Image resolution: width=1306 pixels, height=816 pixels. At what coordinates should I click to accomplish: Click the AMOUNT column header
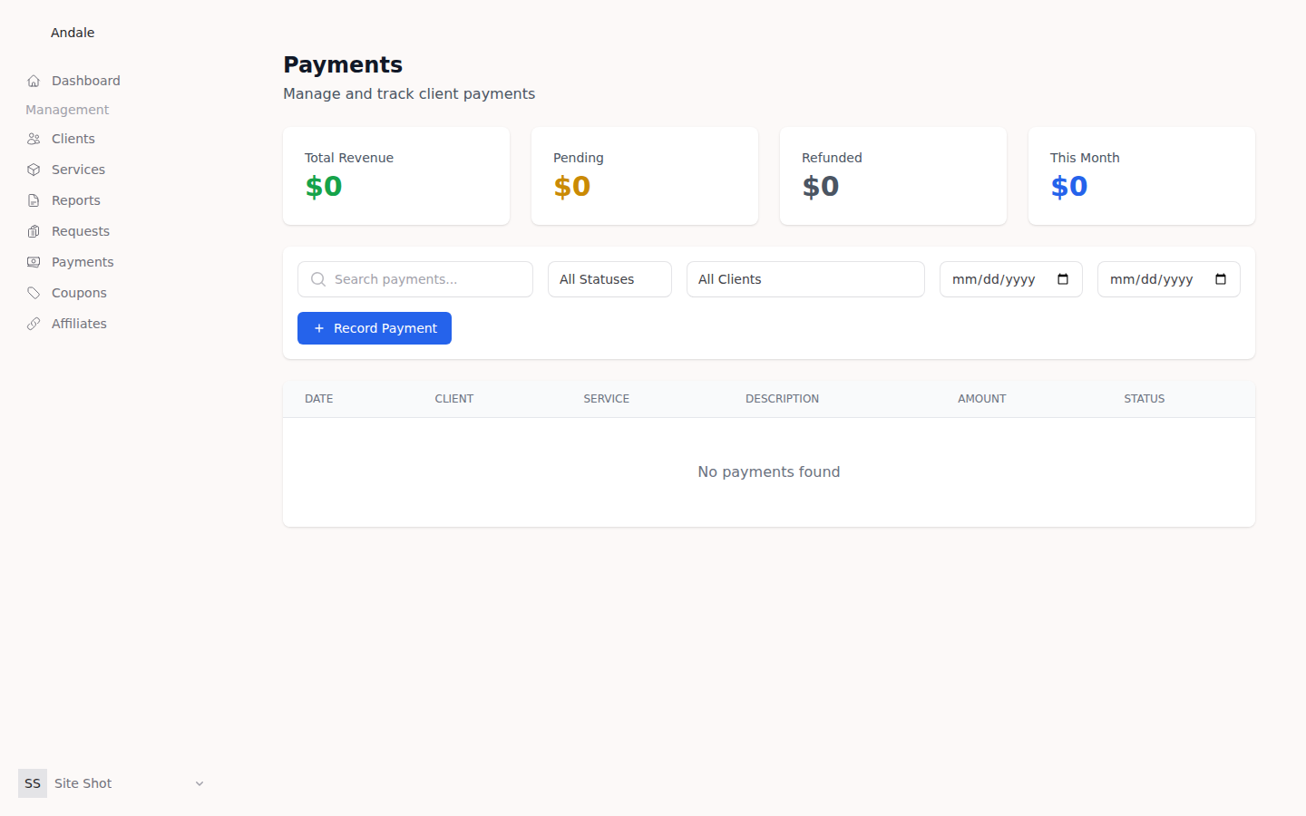point(982,399)
